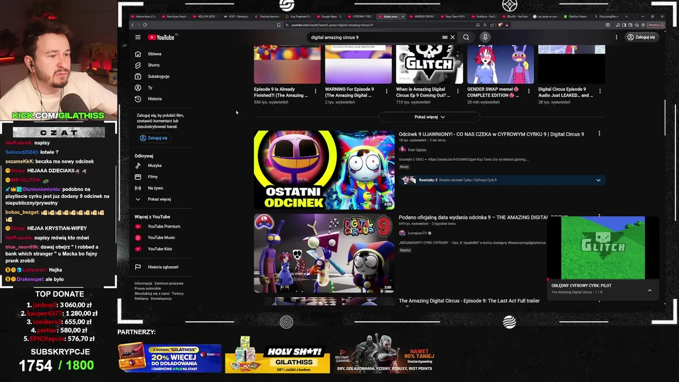The height and width of the screenshot is (382, 679).
Task: Go to YouTube home via the logo
Action: point(161,37)
